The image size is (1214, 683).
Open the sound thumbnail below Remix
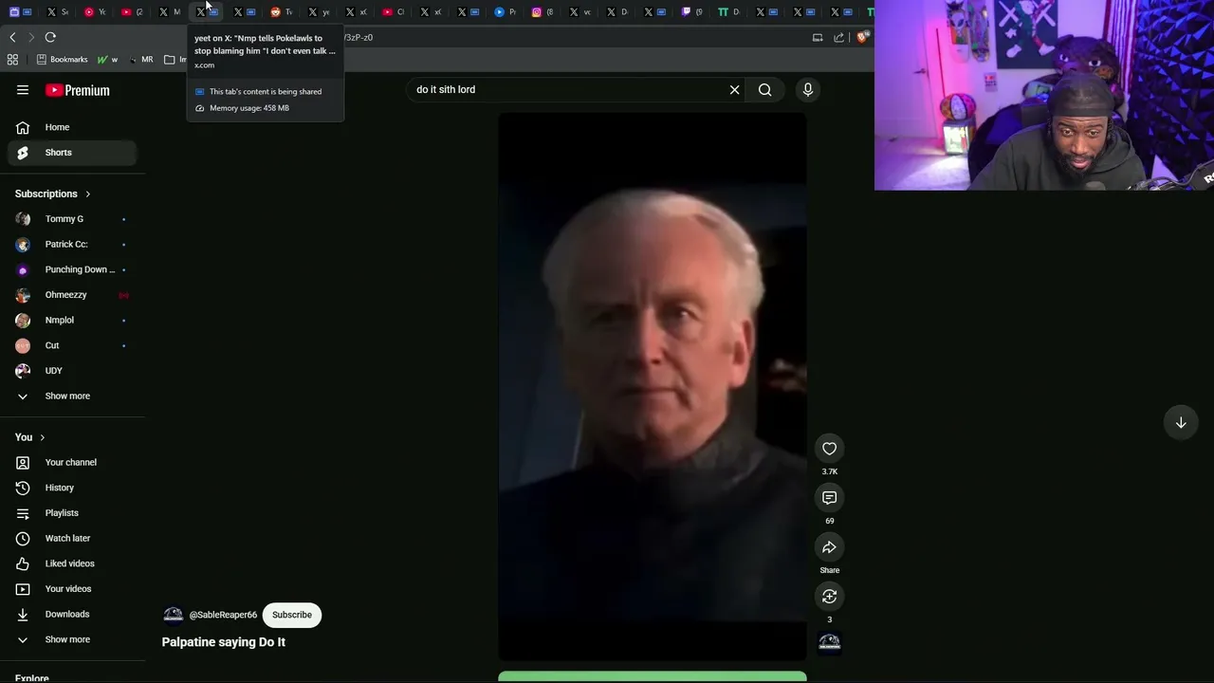point(830,643)
